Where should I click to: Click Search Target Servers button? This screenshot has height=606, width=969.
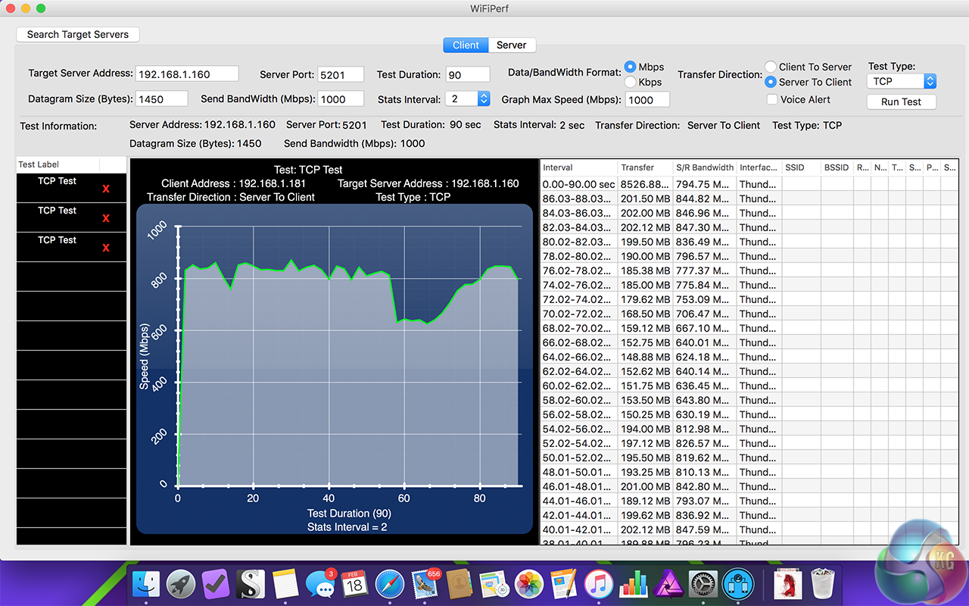pyautogui.click(x=78, y=34)
